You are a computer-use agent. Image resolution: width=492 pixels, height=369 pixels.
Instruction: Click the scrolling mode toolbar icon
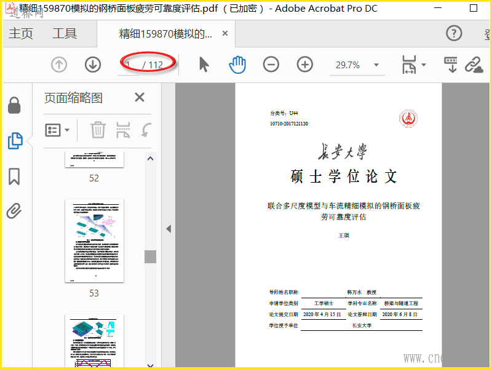pyautogui.click(x=451, y=65)
